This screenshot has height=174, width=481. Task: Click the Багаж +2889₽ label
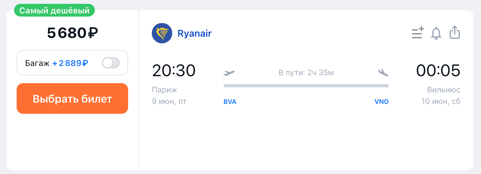click(57, 63)
